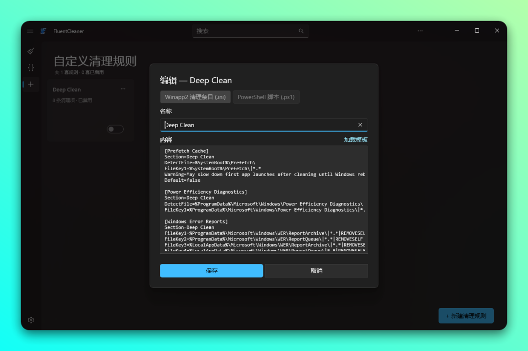Switch to PowerShell 脚本 (.ps1) tab
The width and height of the screenshot is (528, 351).
[266, 97]
